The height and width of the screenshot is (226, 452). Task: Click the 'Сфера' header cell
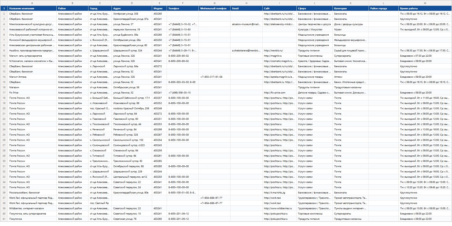(314, 9)
